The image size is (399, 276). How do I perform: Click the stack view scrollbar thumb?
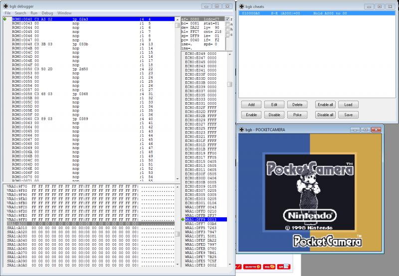pos(229,84)
